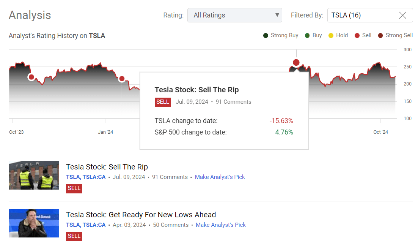418x250 pixels.
Task: Open article Tesla Stock: Sell The Rip in list
Action: 107,167
